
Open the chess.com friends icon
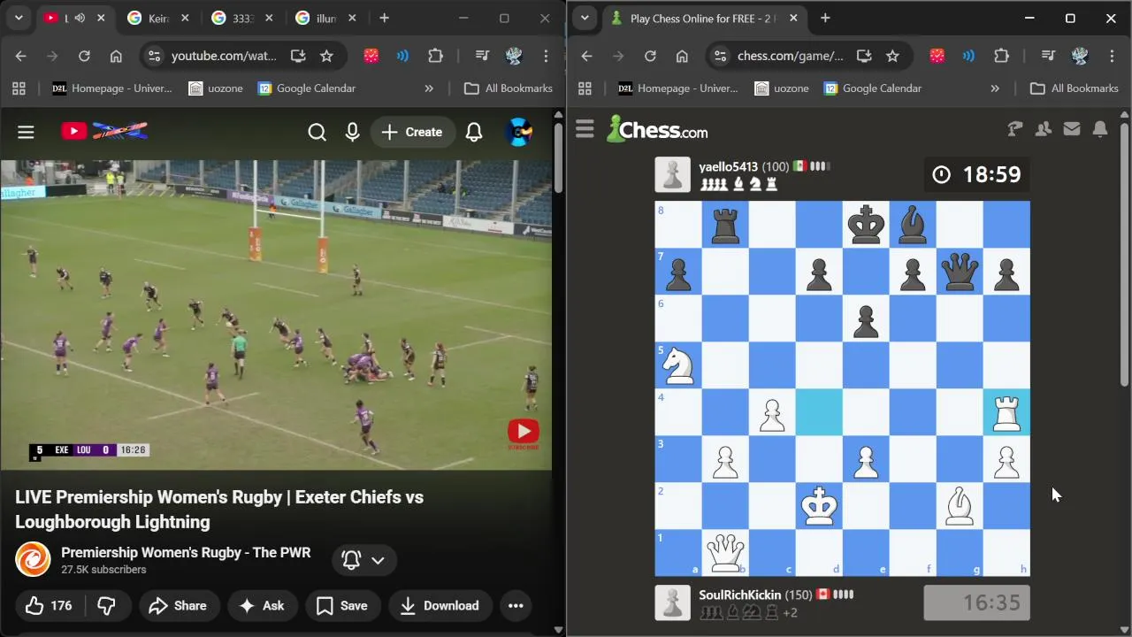pyautogui.click(x=1044, y=129)
